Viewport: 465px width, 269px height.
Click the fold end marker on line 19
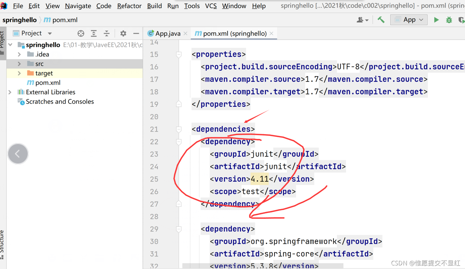178,104
